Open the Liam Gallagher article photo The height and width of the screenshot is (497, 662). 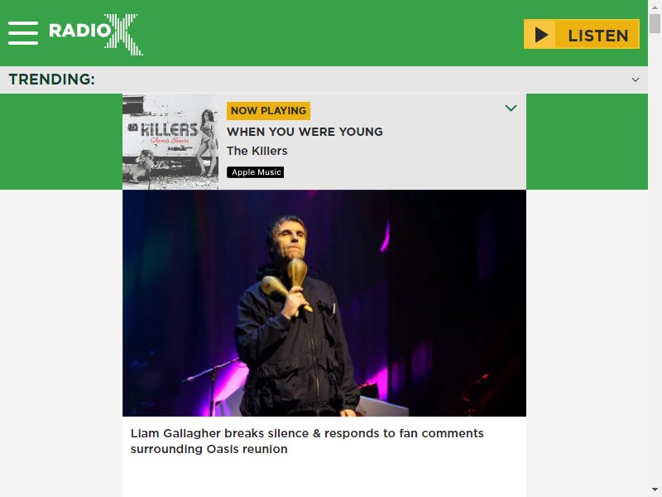pos(324,303)
